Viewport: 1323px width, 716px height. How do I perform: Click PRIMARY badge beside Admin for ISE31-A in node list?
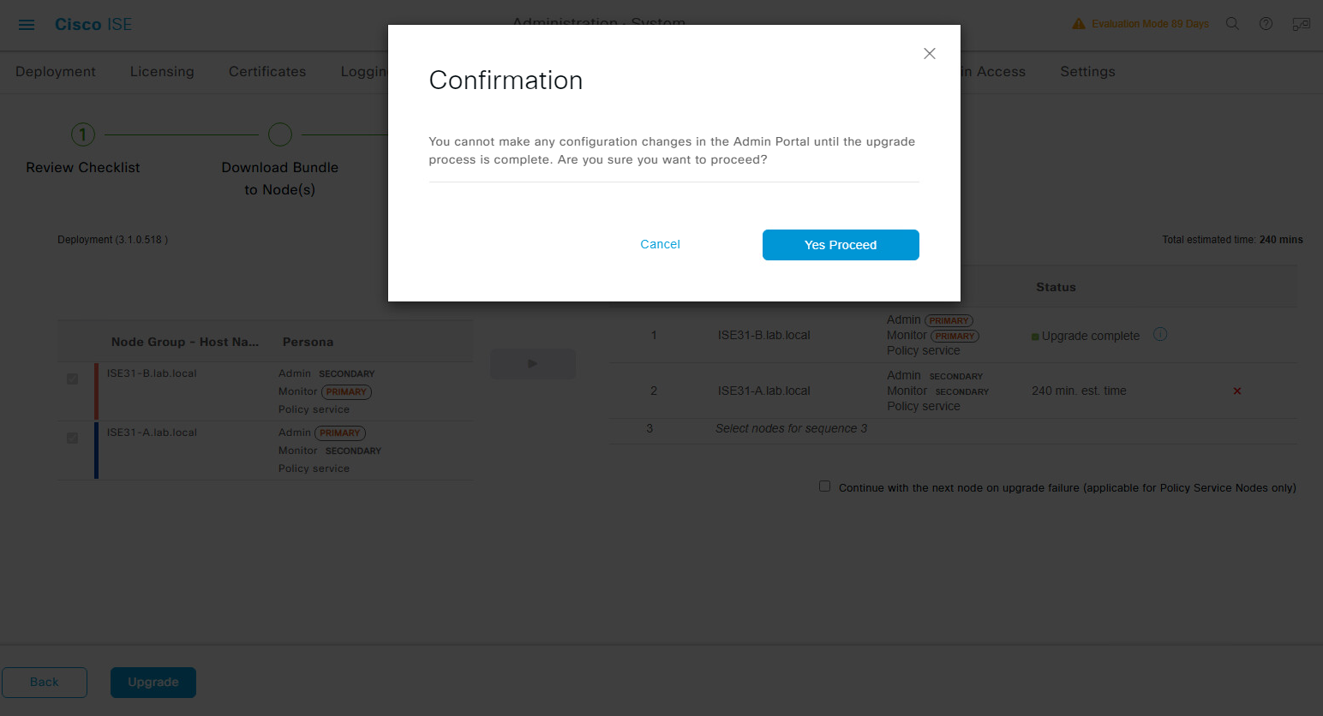click(x=340, y=433)
